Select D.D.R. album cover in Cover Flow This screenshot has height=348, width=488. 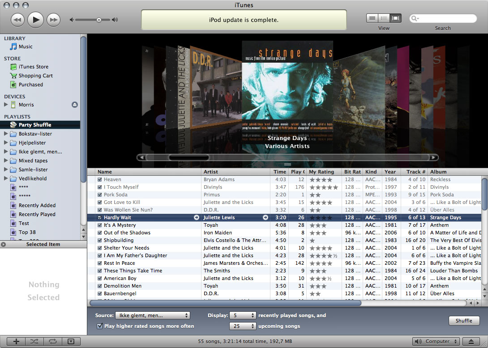click(216, 87)
